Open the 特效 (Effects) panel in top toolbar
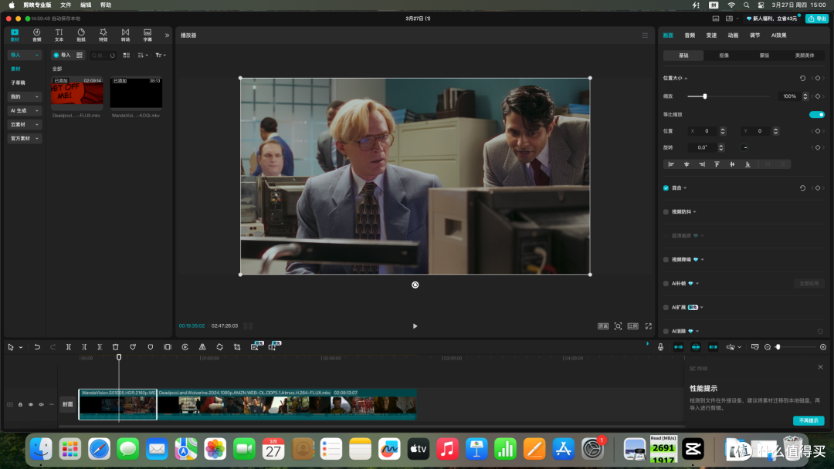 point(103,35)
